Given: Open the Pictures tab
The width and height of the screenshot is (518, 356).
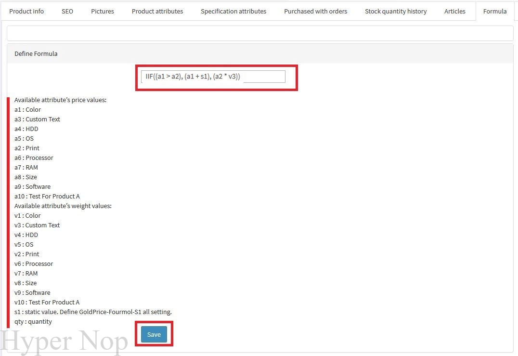Looking at the screenshot, I should point(103,11).
